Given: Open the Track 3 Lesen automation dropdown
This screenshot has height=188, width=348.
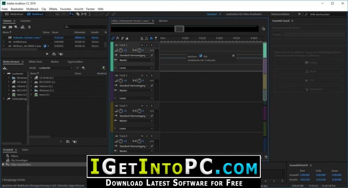Looking at the screenshot, I should 135,128.
